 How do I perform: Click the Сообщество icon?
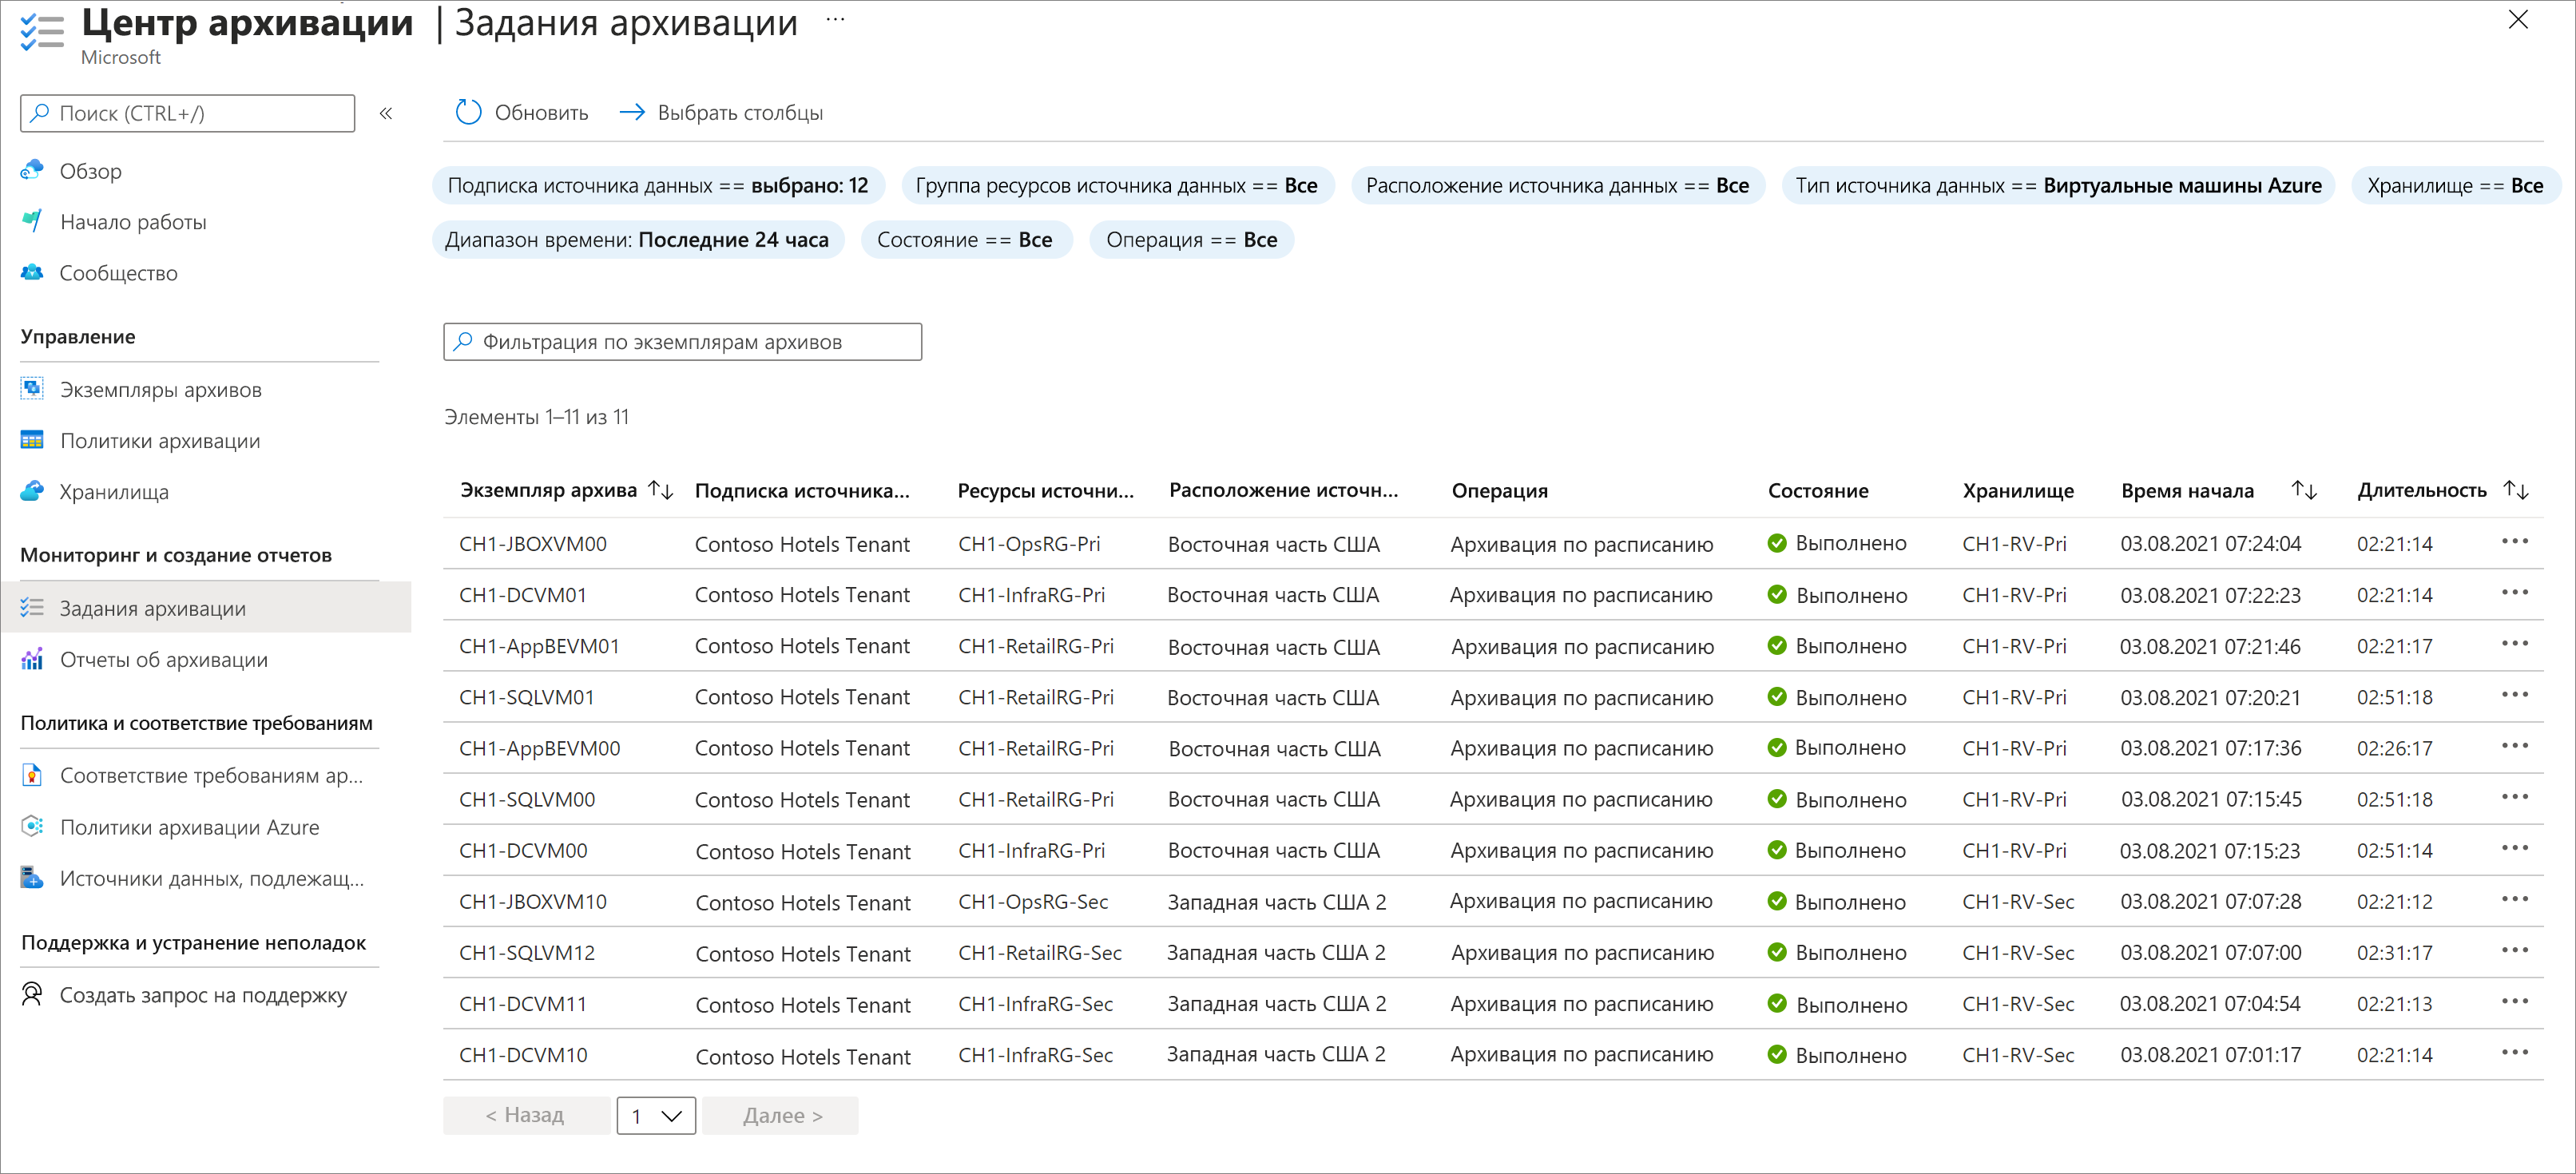click(32, 272)
